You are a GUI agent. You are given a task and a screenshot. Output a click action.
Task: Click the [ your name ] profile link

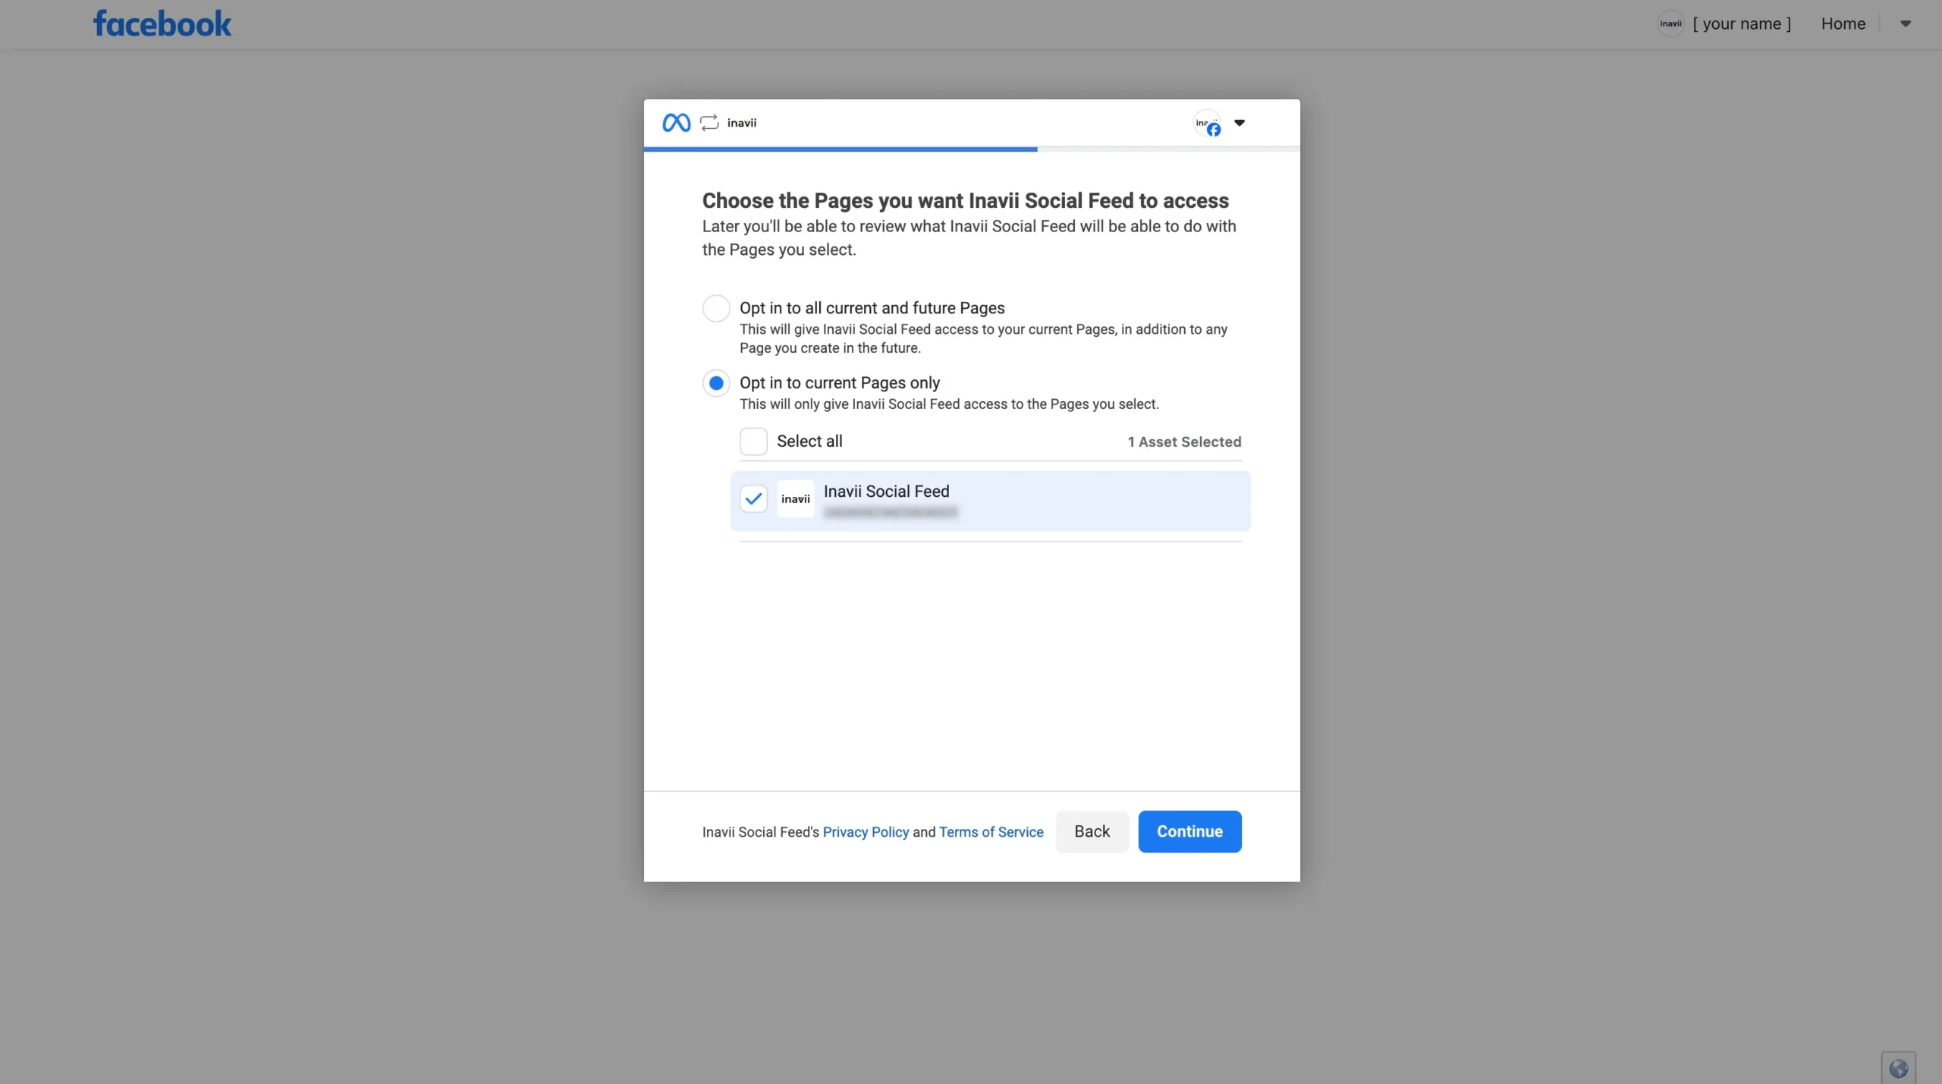(1742, 24)
